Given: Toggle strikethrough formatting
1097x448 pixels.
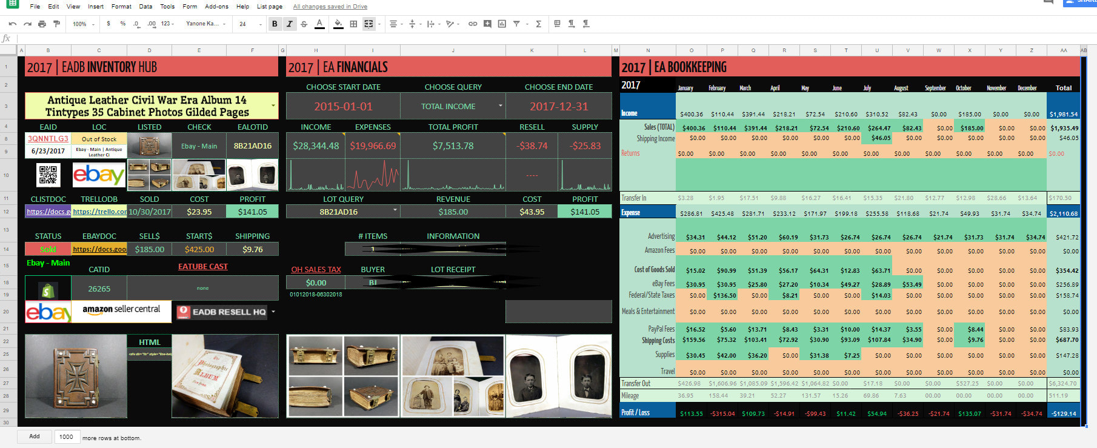Looking at the screenshot, I should [304, 24].
